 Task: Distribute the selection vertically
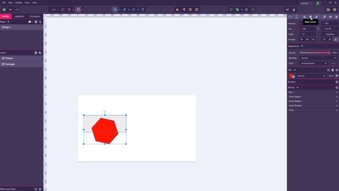(297, 16)
